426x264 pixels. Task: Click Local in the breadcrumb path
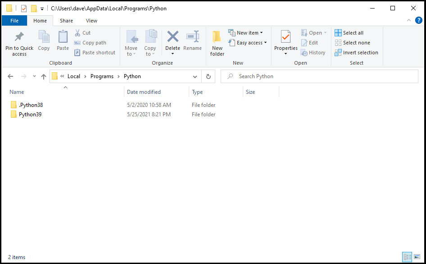tap(74, 76)
